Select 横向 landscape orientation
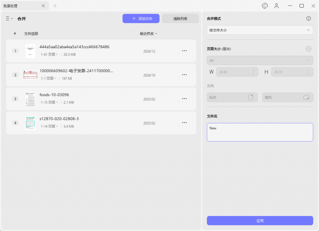The image size is (319, 231). pos(288,97)
